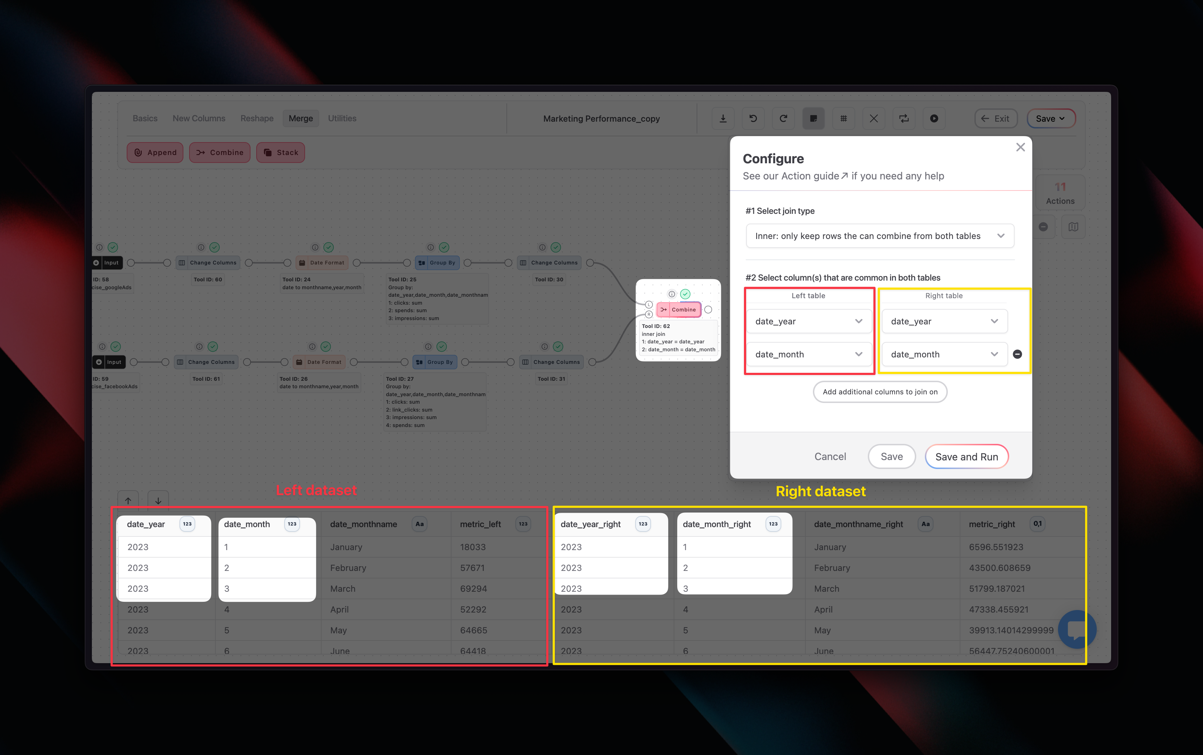Click Add additional columns to join on
The width and height of the screenshot is (1203, 755).
[x=880, y=391]
